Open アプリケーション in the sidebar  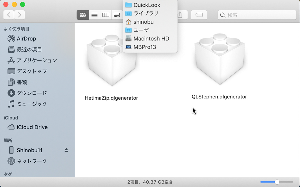point(37,60)
